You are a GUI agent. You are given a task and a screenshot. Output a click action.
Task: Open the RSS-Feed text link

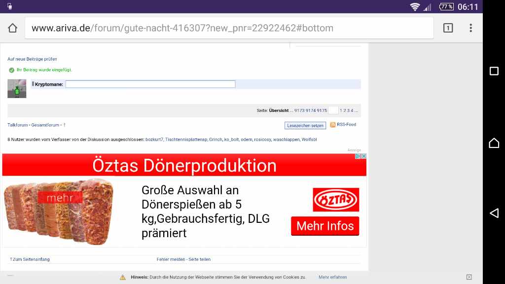click(x=346, y=125)
